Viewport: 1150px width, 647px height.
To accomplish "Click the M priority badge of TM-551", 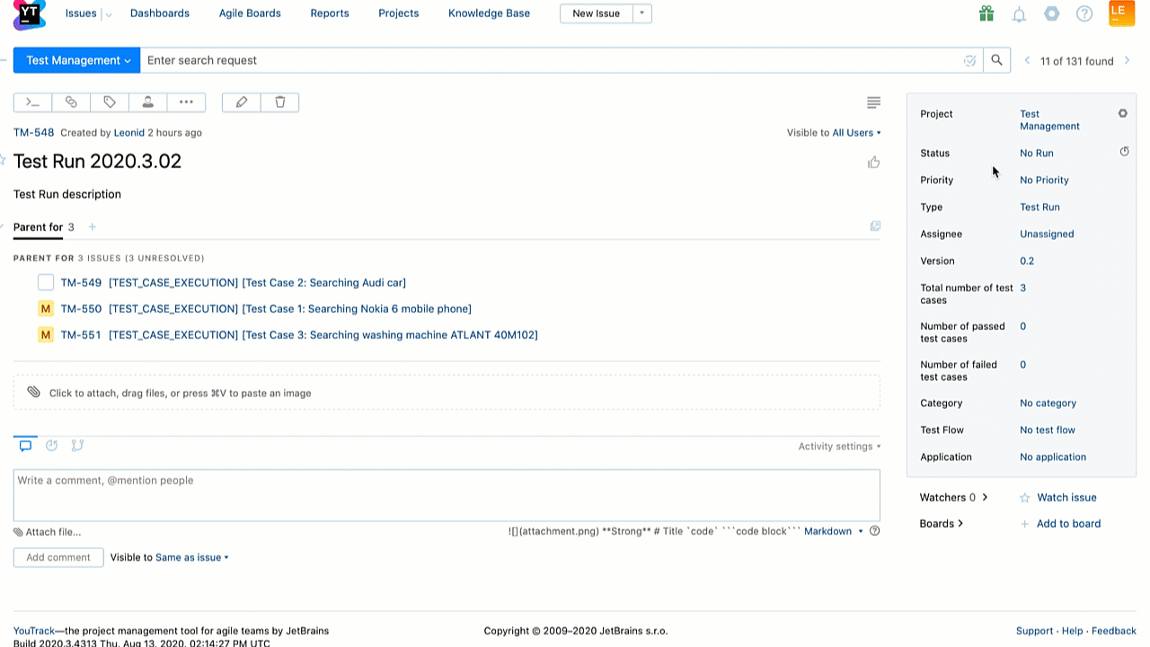I will 46,334.
